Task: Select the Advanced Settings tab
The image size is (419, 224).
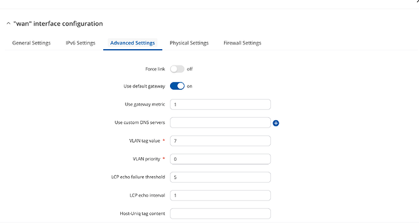Action: (132, 43)
